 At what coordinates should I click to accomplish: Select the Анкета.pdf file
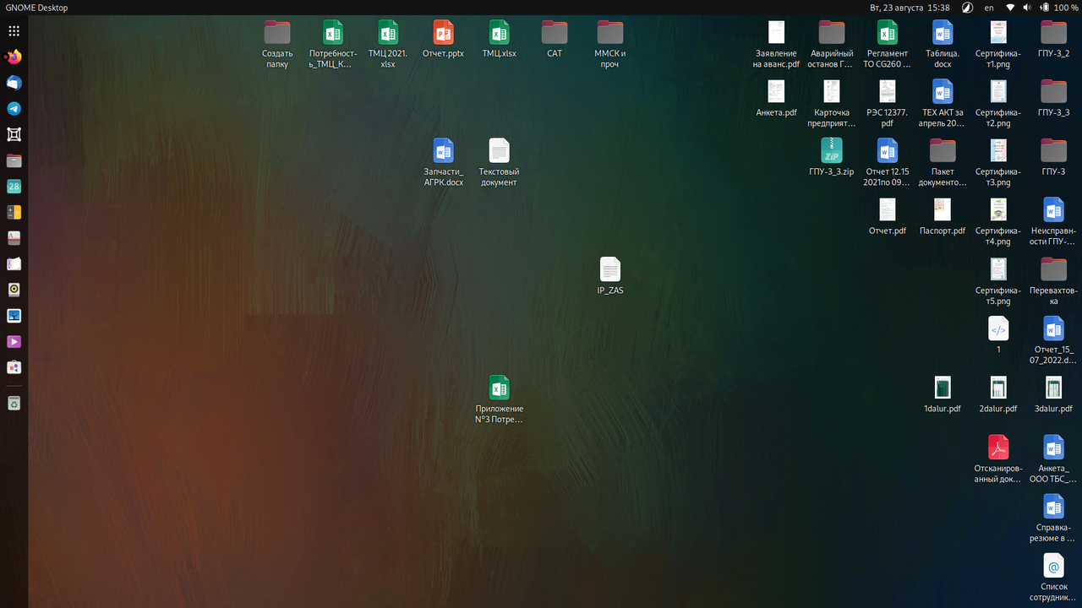coord(776,99)
